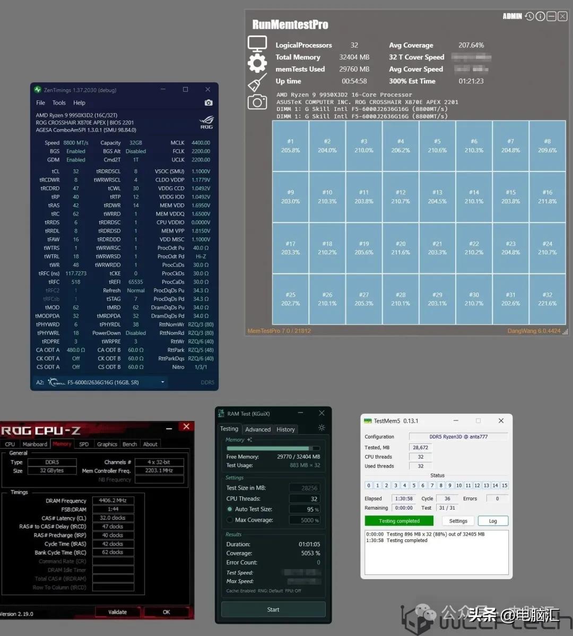This screenshot has width=573, height=636.
Task: Toggle status thread 5 in TestMem5
Action: point(413,485)
